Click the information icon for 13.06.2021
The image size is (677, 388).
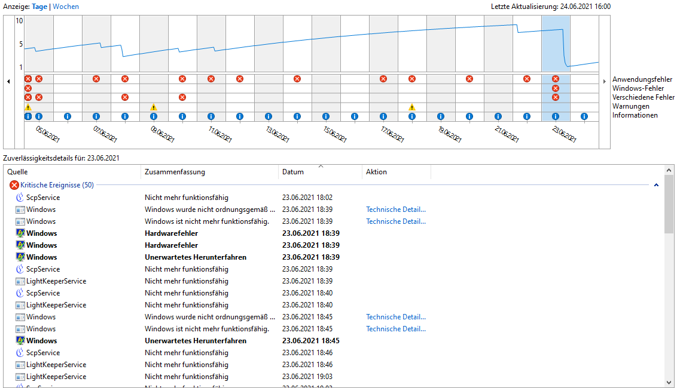(x=269, y=116)
